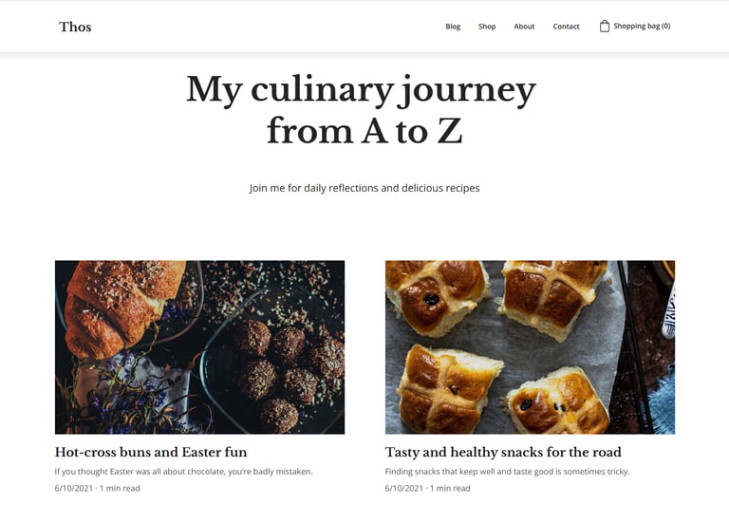Click the "Finding snacks that keep well" excerpt
Screen dimensions: 729x522
(507, 471)
